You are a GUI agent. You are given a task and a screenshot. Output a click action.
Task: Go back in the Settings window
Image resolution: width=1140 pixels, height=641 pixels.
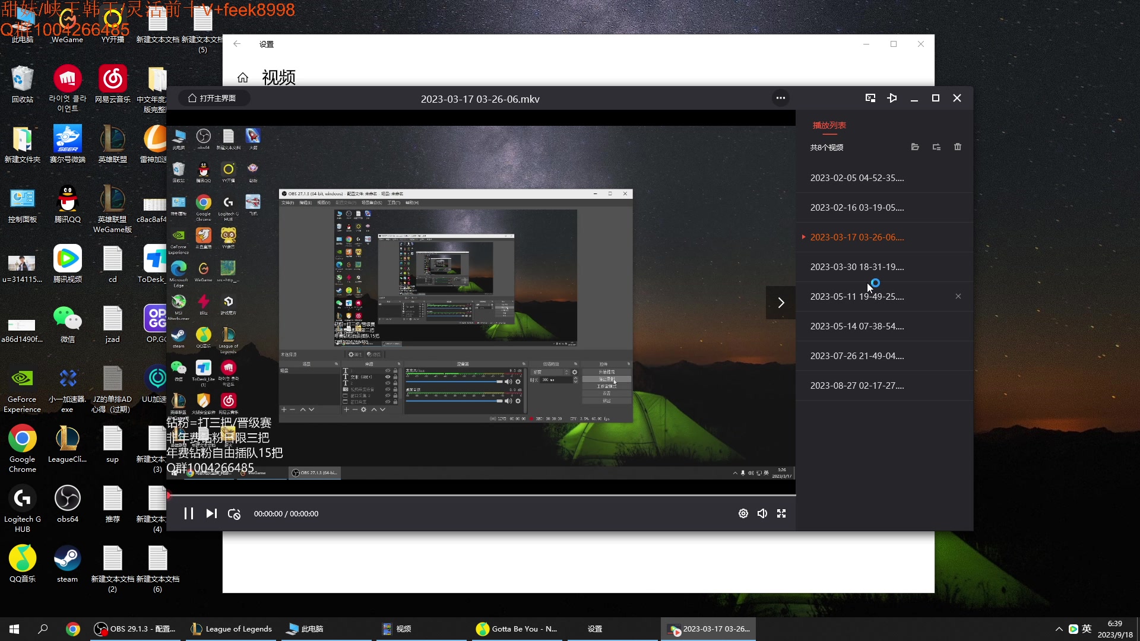(237, 44)
